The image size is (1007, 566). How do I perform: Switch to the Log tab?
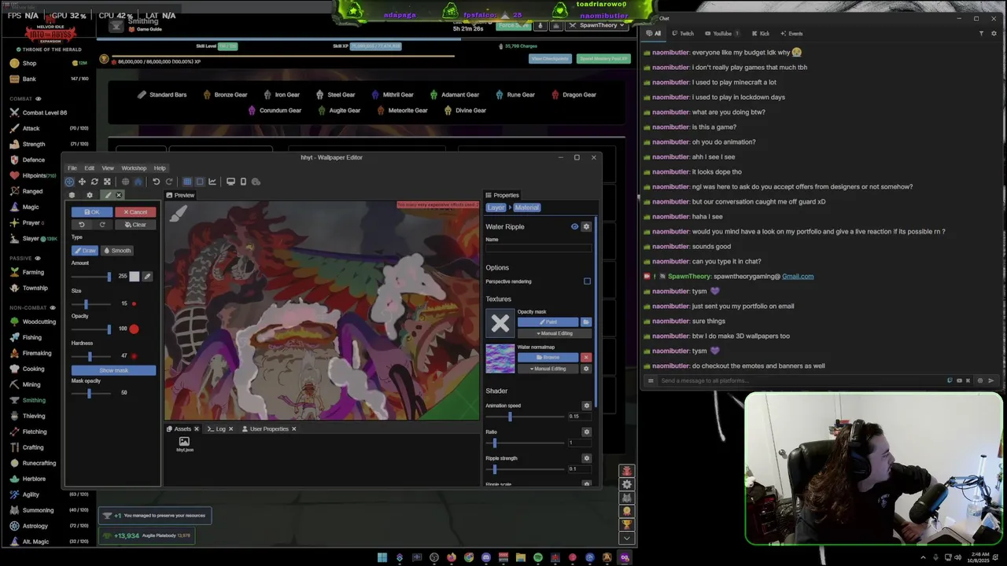pyautogui.click(x=220, y=429)
